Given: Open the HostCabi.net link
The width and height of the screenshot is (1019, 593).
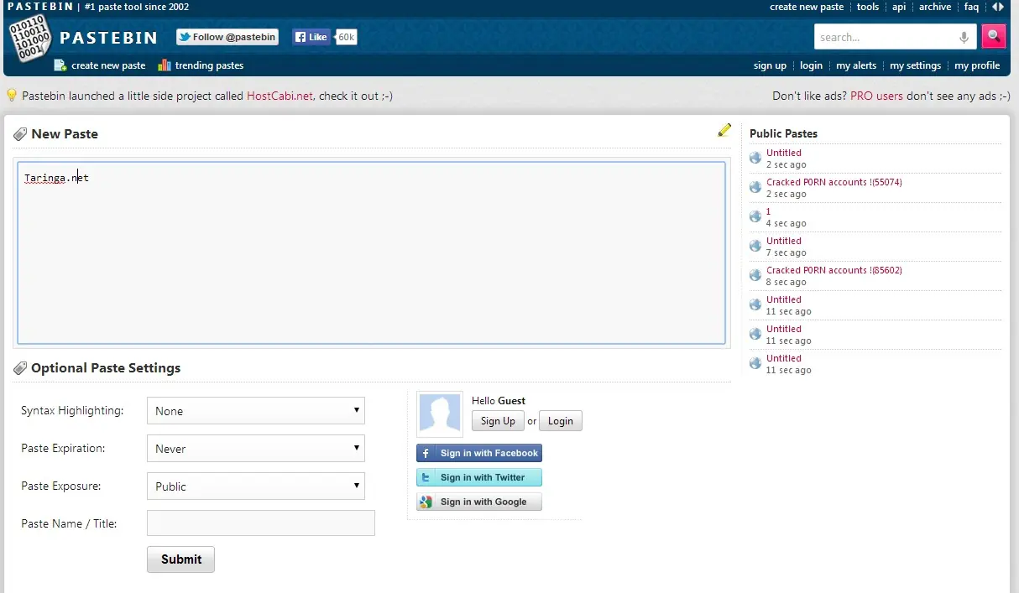Looking at the screenshot, I should [280, 96].
